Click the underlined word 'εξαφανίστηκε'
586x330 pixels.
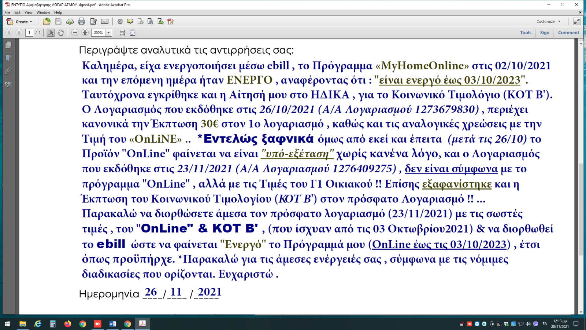pos(457,184)
